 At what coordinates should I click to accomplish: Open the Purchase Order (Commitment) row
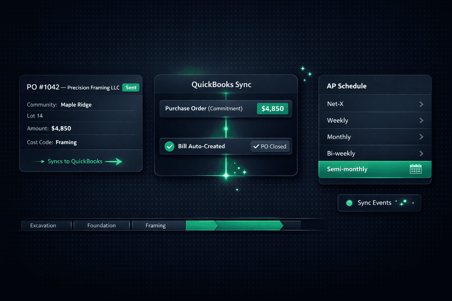point(226,109)
